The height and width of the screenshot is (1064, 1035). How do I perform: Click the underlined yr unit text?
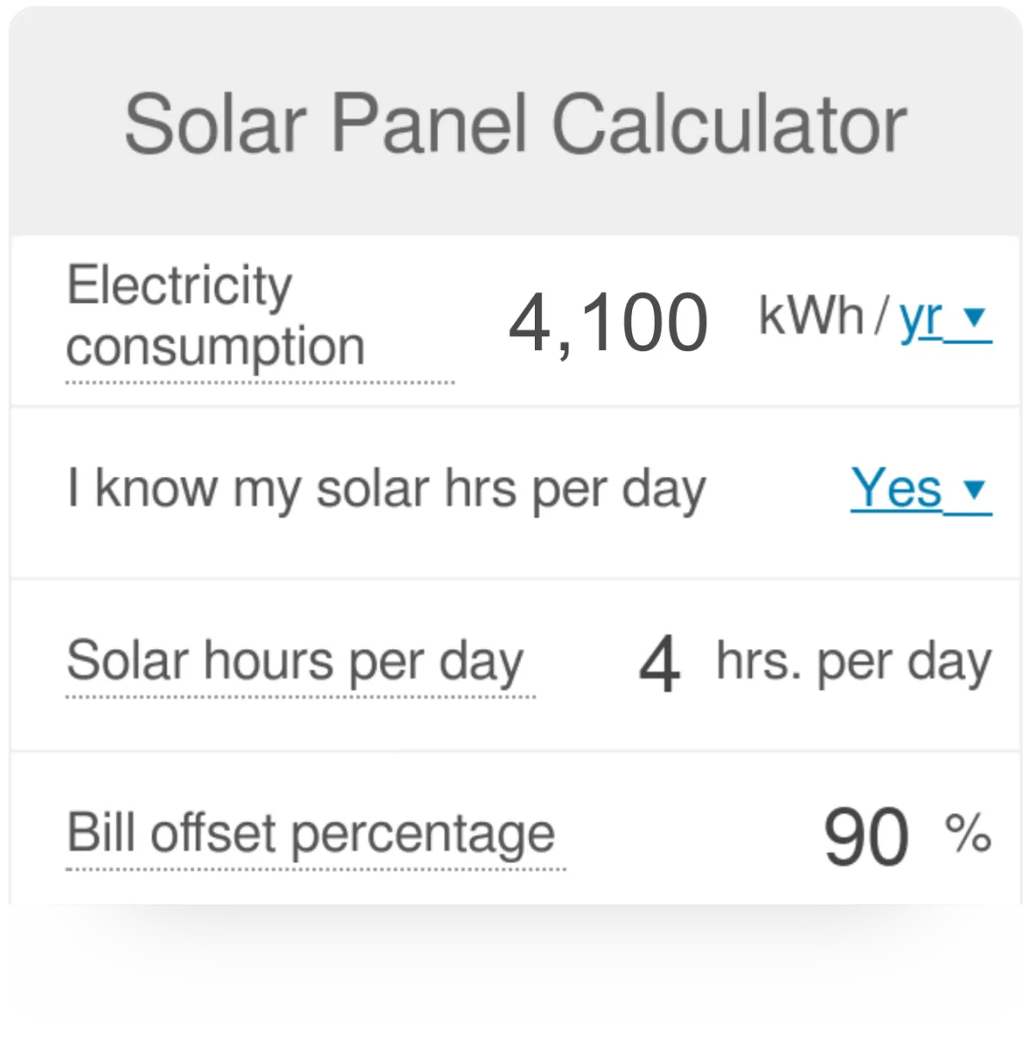coord(920,317)
